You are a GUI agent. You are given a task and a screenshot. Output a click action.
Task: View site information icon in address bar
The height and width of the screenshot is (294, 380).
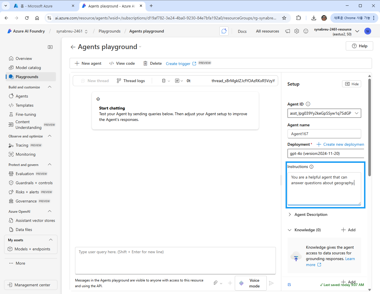pos(49,18)
